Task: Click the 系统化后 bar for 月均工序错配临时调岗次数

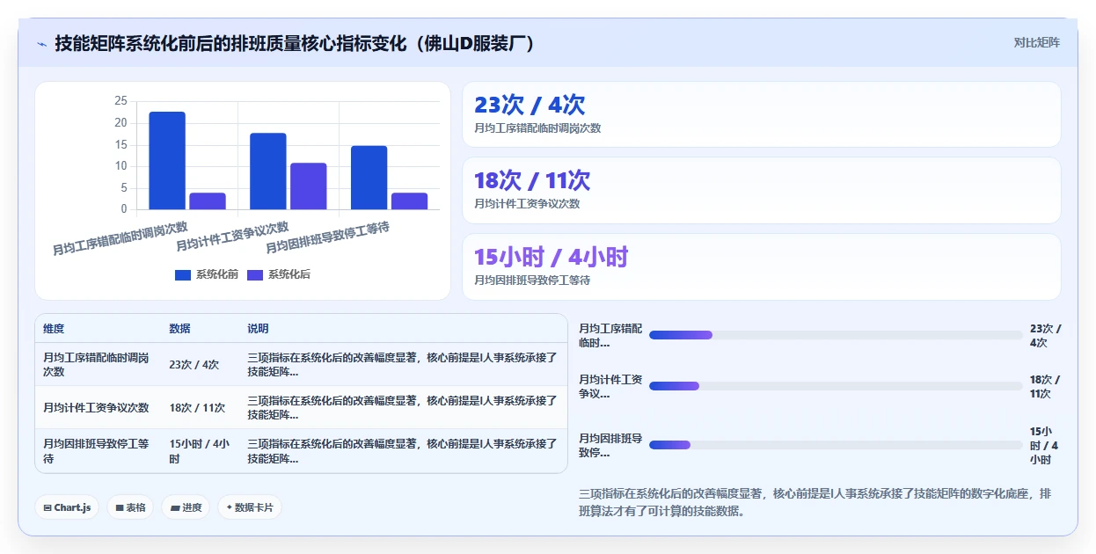Action: pyautogui.click(x=208, y=201)
